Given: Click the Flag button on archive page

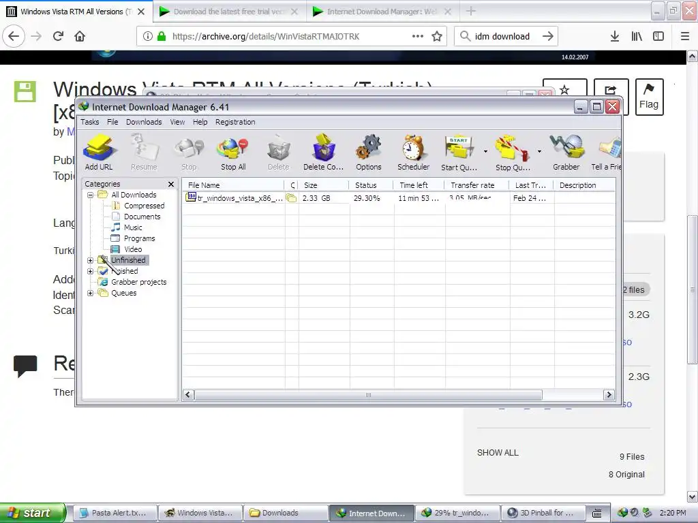Looking at the screenshot, I should click(649, 97).
